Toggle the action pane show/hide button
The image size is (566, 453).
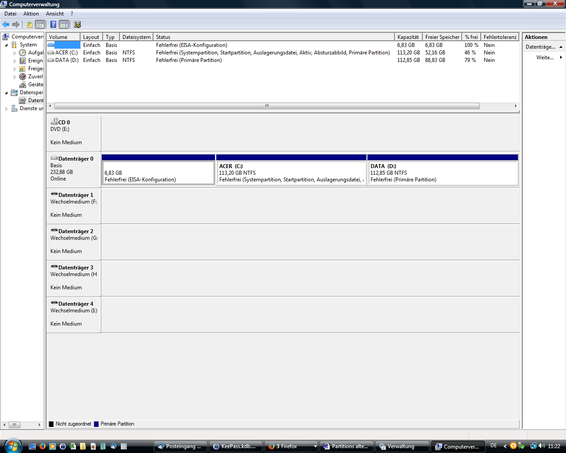coord(64,25)
